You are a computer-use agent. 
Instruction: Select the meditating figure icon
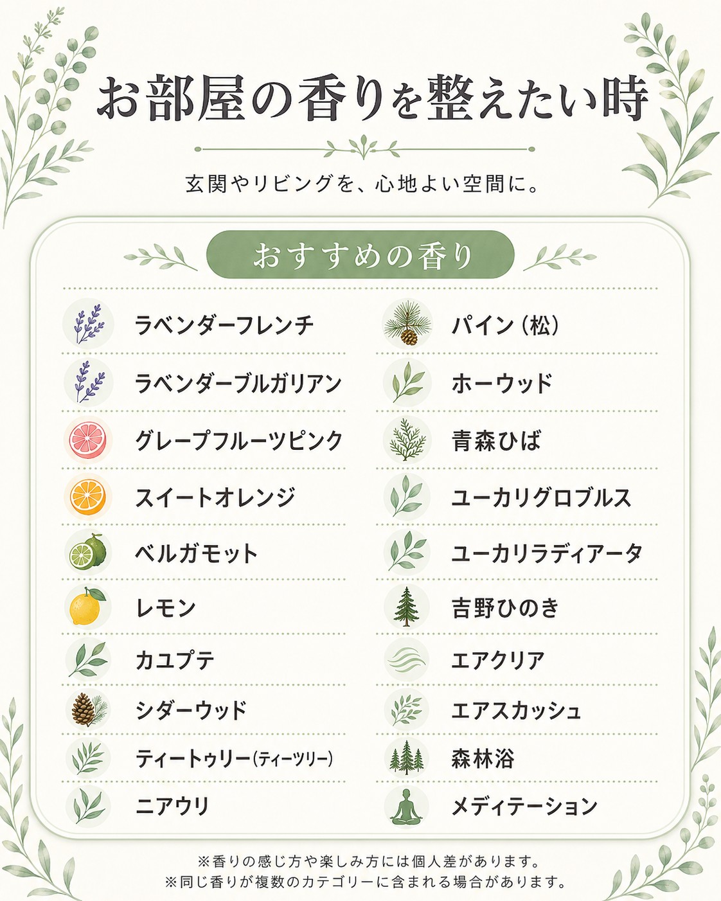coord(407,807)
